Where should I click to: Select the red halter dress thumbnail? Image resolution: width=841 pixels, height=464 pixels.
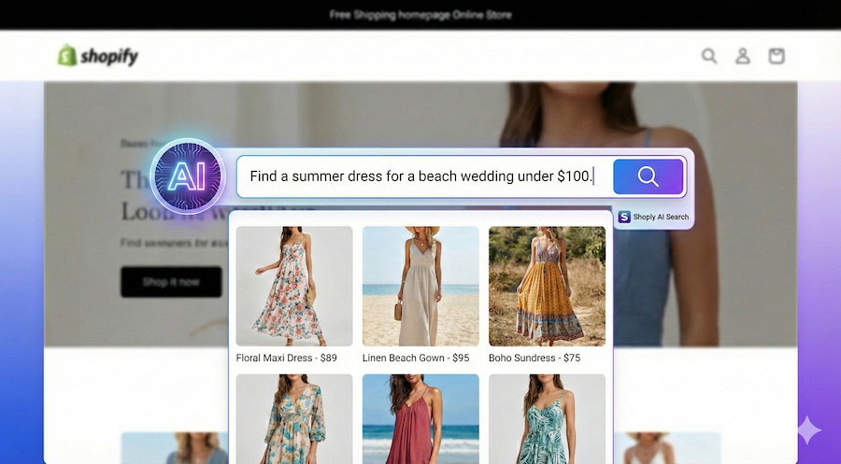tap(420, 418)
